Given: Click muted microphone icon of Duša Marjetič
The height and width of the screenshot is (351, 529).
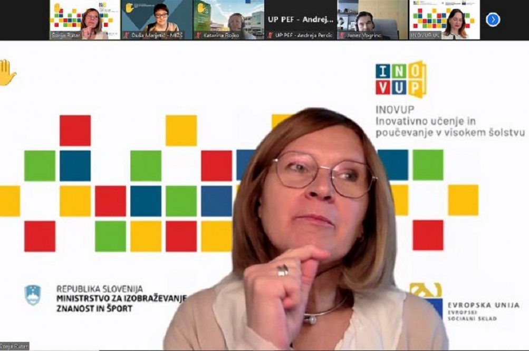Looking at the screenshot, I should (127, 35).
